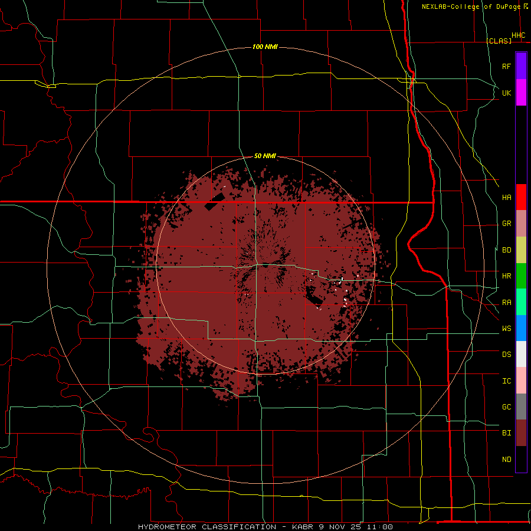The height and width of the screenshot is (531, 531).
Task: Click the [CLAS] units label
Action: [x=499, y=41]
